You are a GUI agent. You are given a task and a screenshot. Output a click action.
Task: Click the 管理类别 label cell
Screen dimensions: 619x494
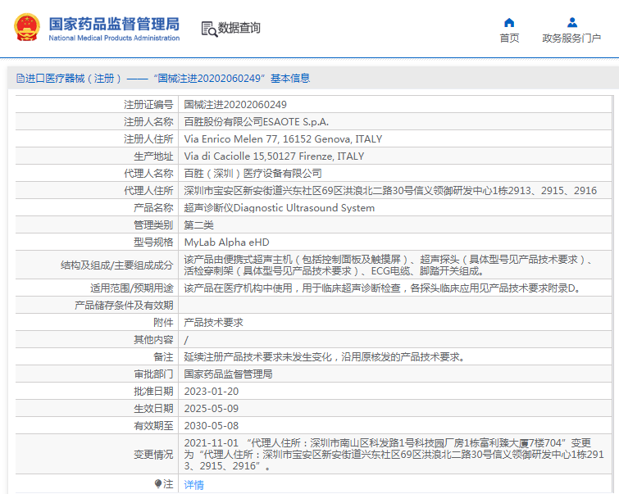(x=153, y=225)
